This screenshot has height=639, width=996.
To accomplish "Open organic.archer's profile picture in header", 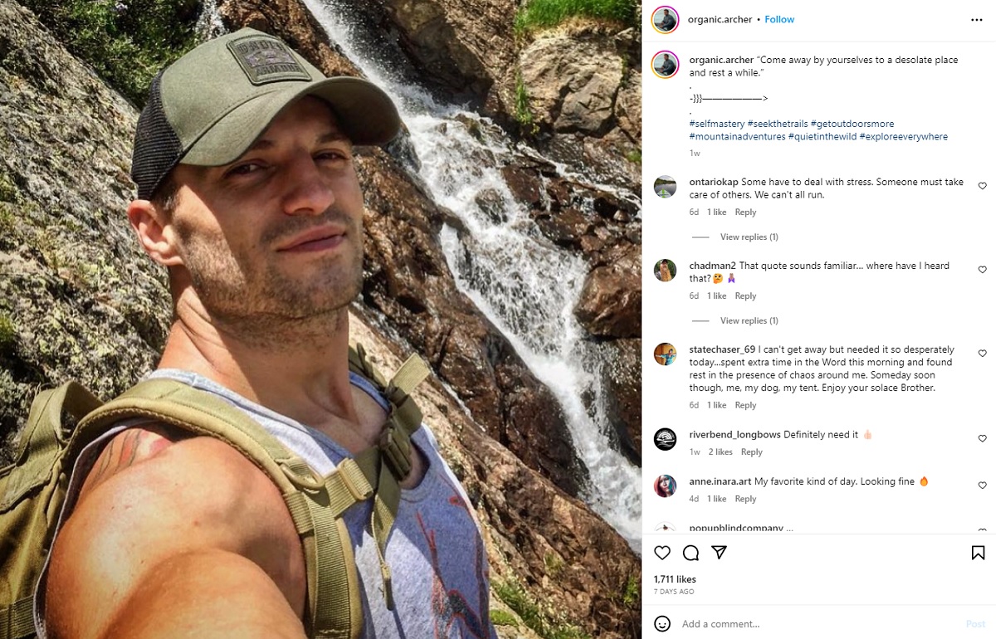I will [665, 19].
